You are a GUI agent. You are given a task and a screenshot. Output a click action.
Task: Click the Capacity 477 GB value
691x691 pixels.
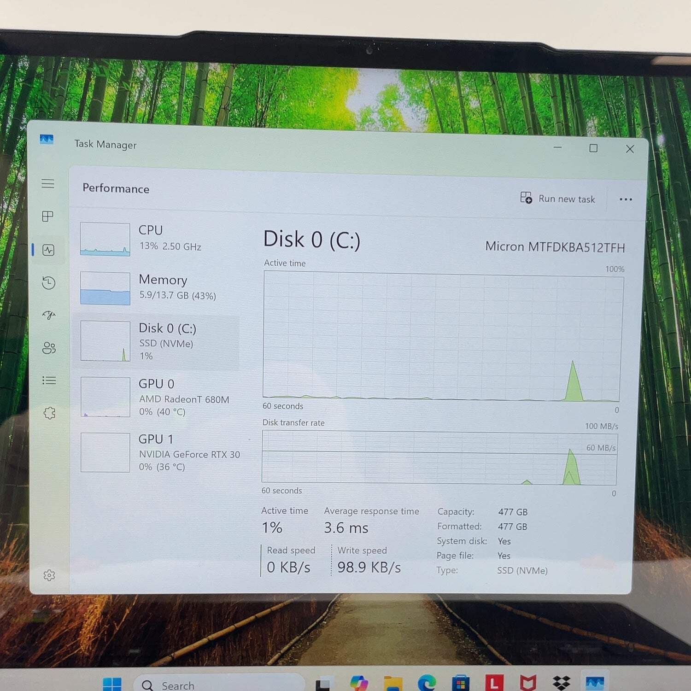(x=513, y=512)
